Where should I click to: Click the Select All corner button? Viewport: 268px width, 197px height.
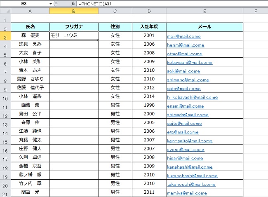click(5, 11)
